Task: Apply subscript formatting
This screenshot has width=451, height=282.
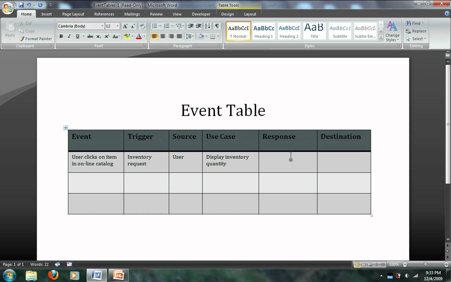Action: 98,36
